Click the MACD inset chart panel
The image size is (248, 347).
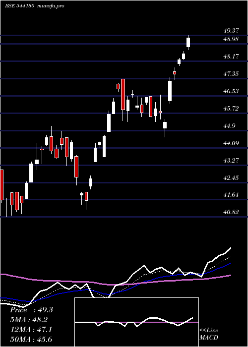pyautogui.click(x=136, y=322)
